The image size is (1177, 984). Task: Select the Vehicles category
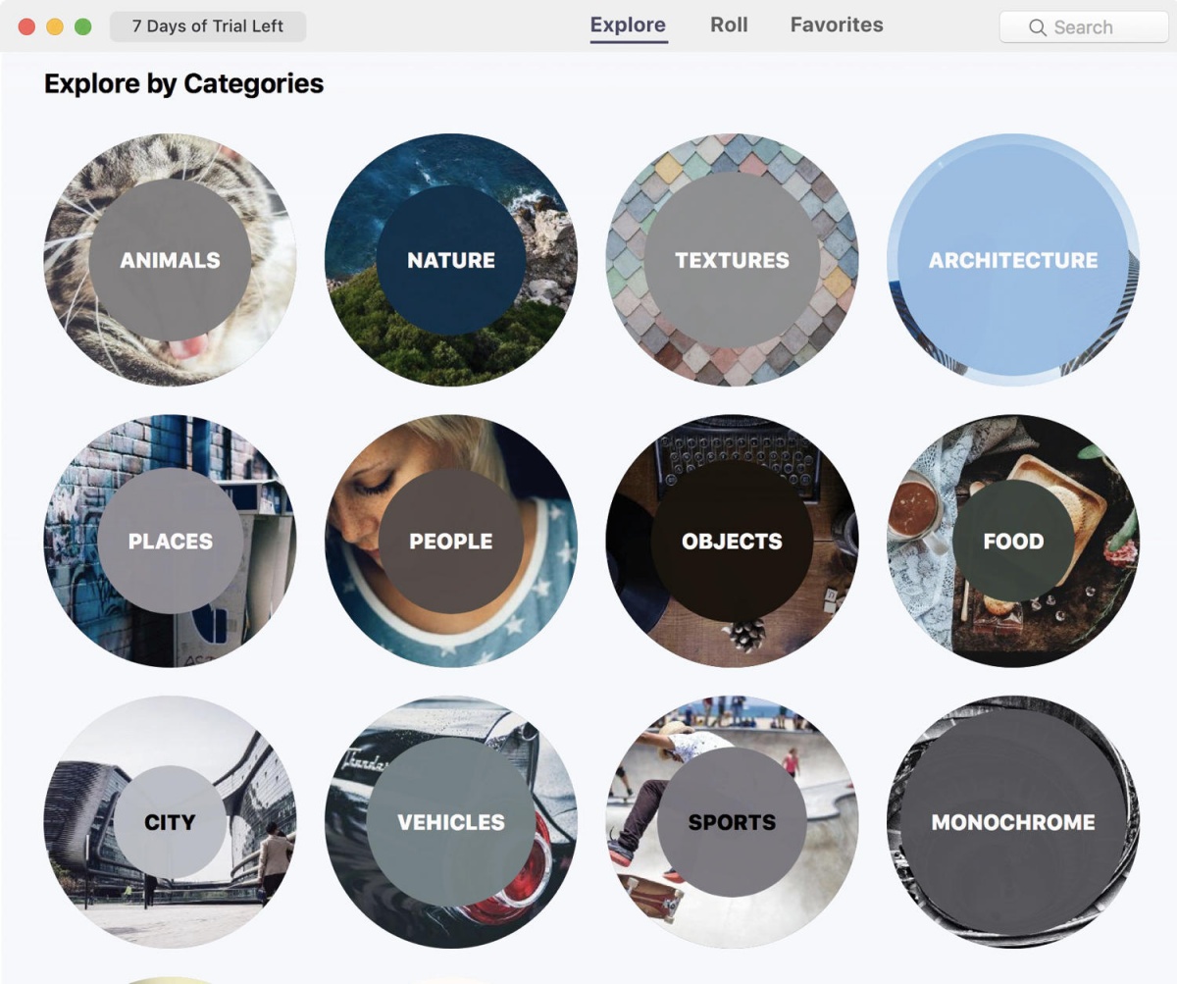tap(451, 822)
